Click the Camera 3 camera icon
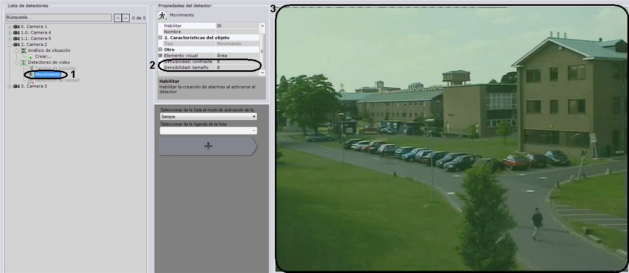Screen dimensions: 629x273 pyautogui.click(x=16, y=86)
